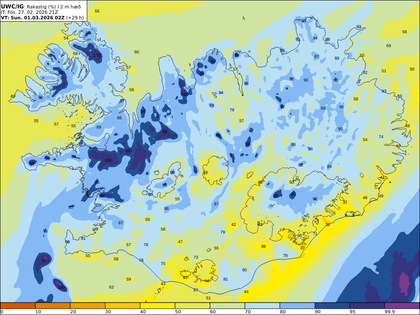Image resolution: width=420 pixels, height=315 pixels.
Task: Click the legend tick label 10
Action: (x=38, y=312)
